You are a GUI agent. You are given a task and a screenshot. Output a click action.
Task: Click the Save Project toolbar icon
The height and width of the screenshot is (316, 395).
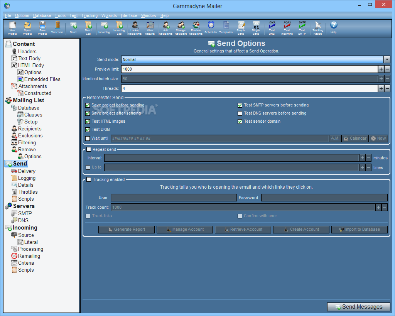coord(42,28)
